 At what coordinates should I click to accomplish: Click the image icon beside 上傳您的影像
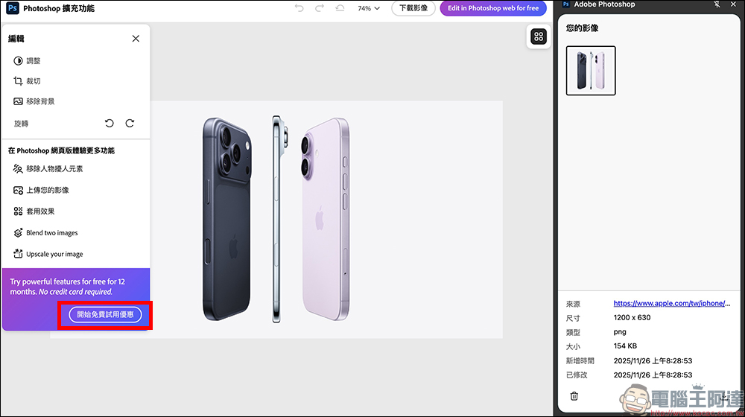(18, 190)
